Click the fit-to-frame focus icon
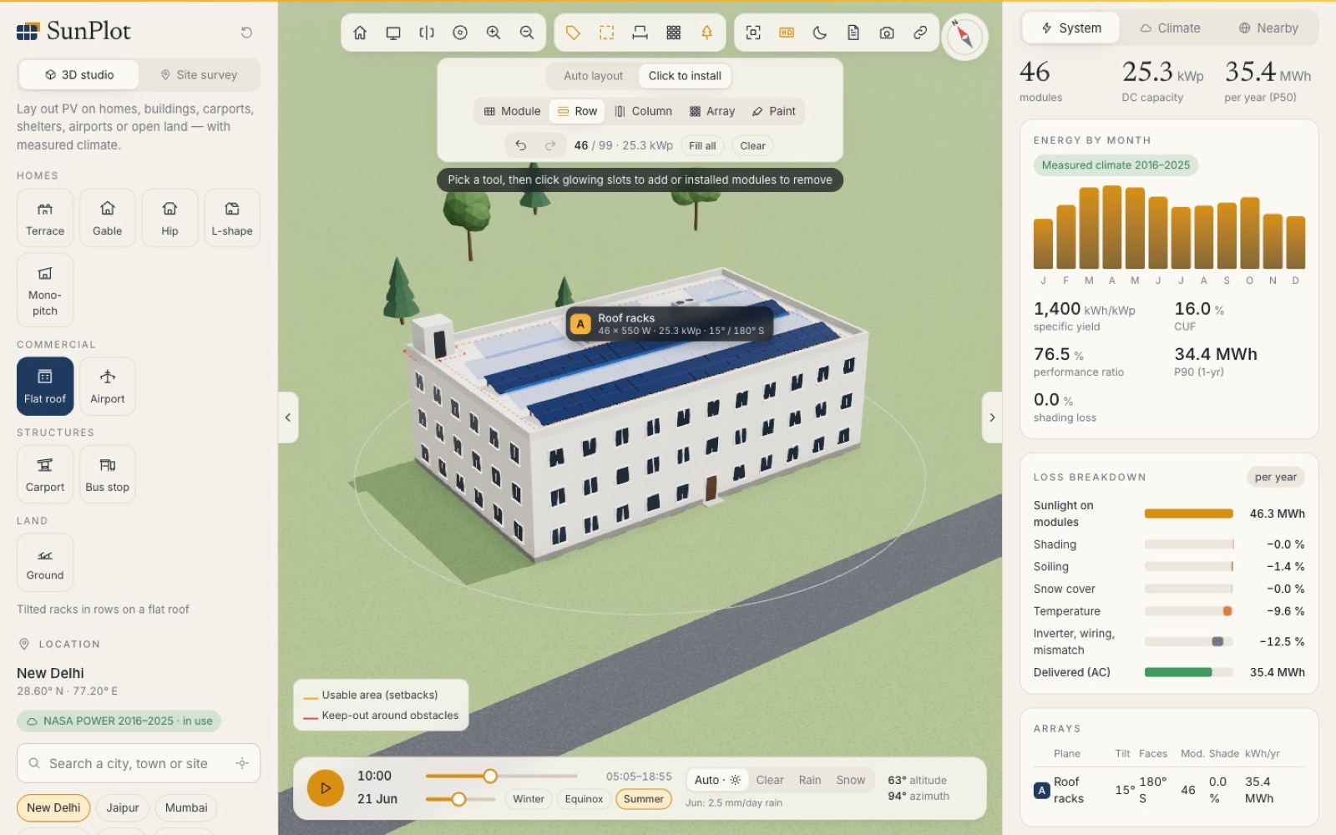Image resolution: width=1336 pixels, height=835 pixels. coord(753,33)
